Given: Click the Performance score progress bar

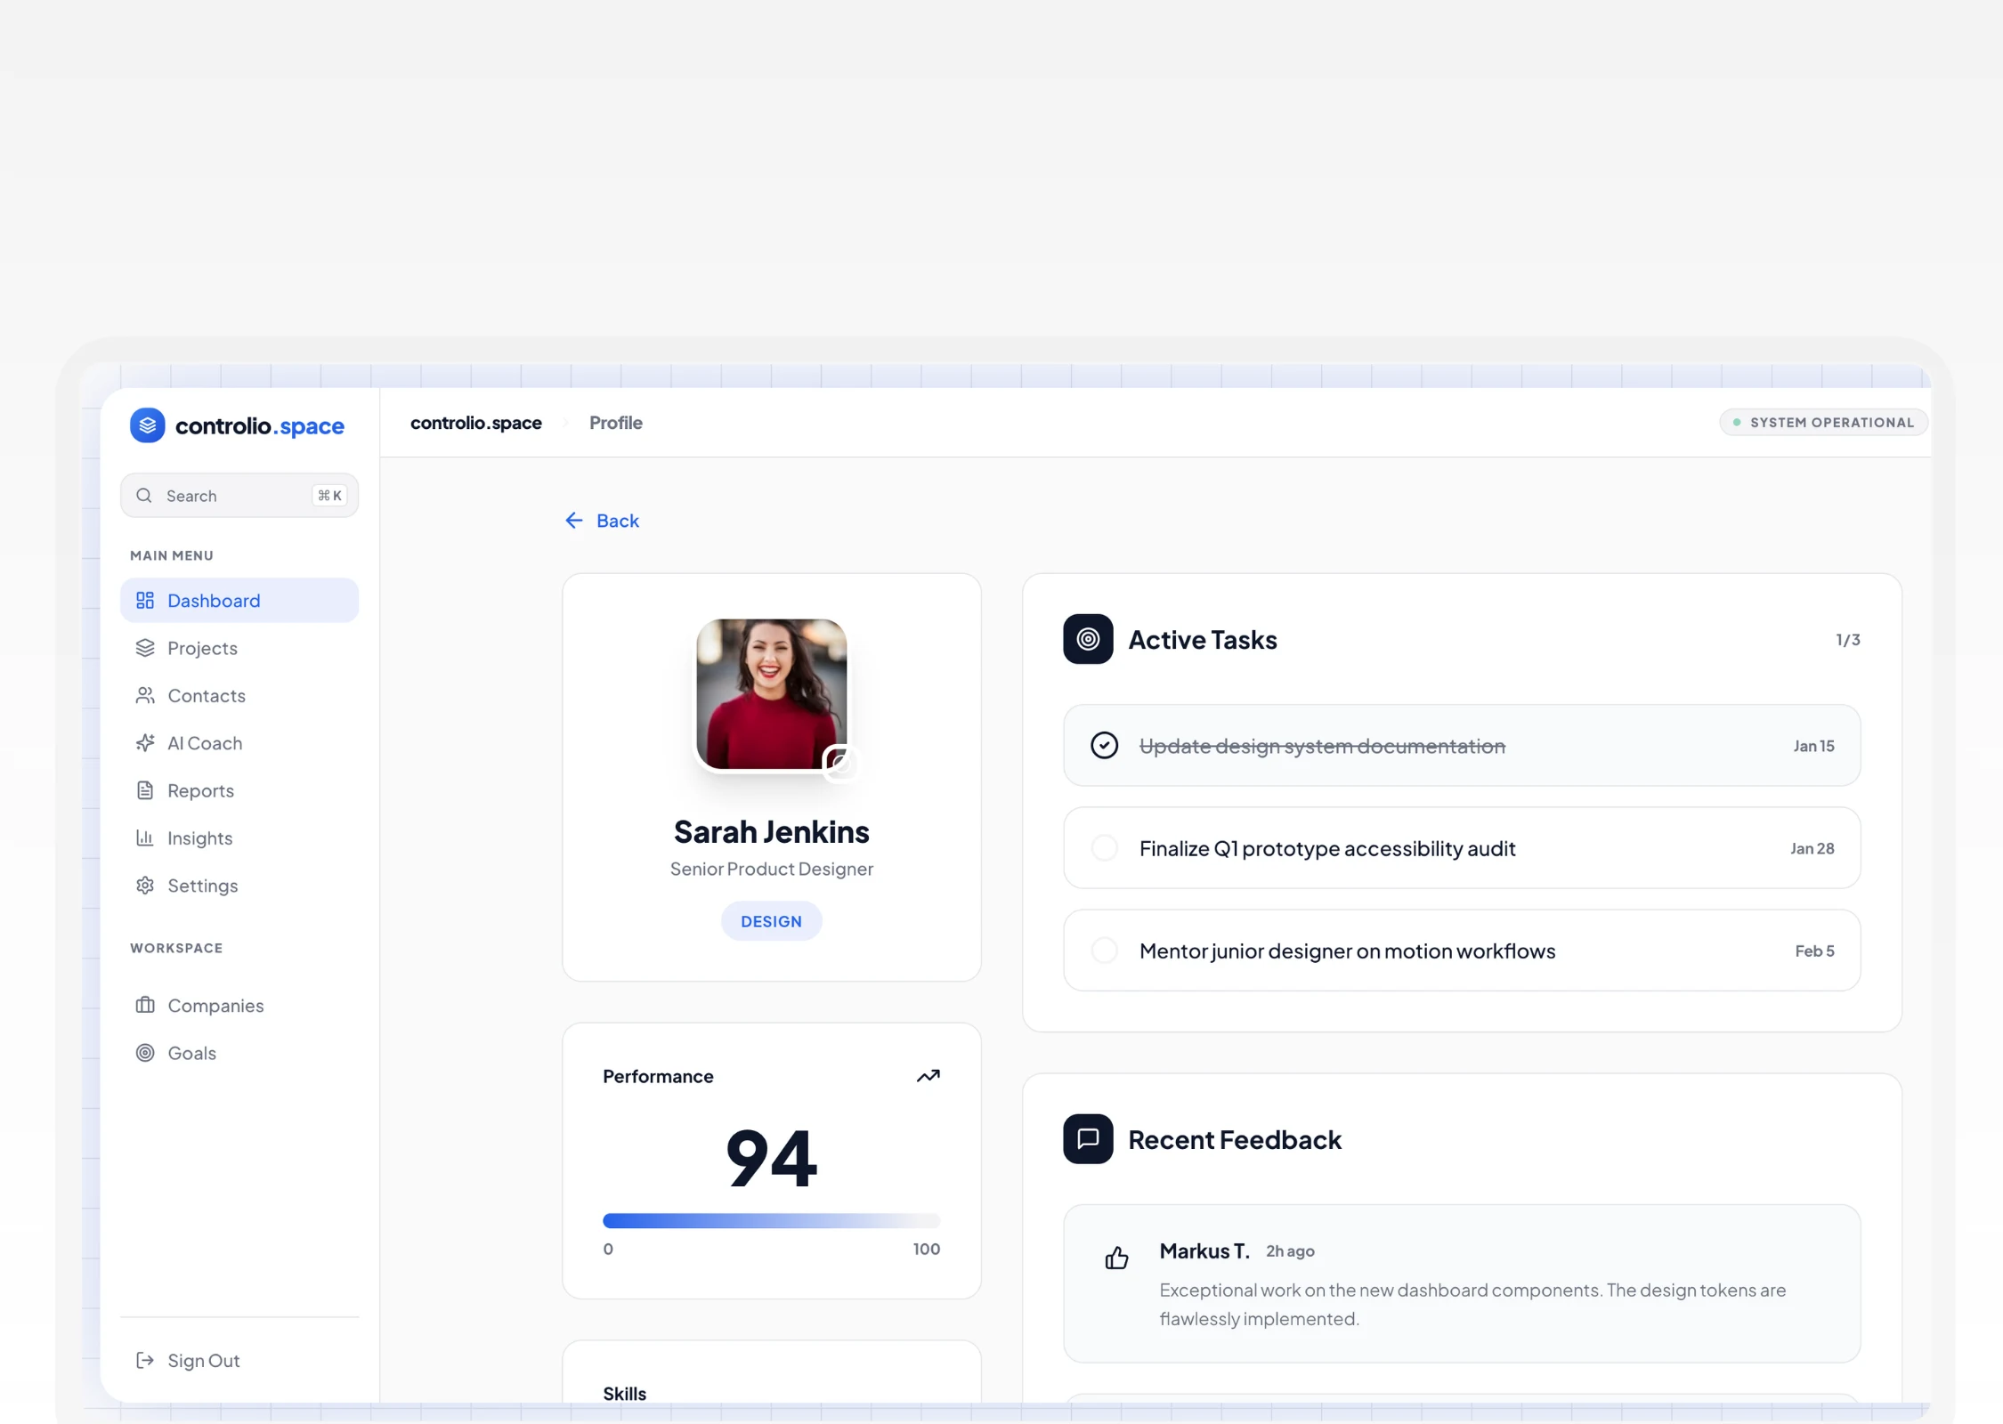Looking at the screenshot, I should coord(771,1221).
